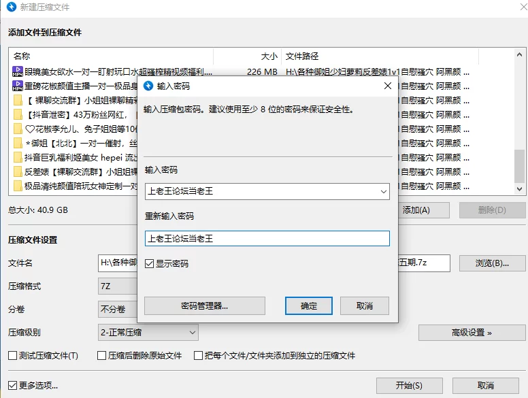Image resolution: width=528 pixels, height=398 pixels.
Task: Enable 测试压缩文件(T) checkbox
Action: 13,356
